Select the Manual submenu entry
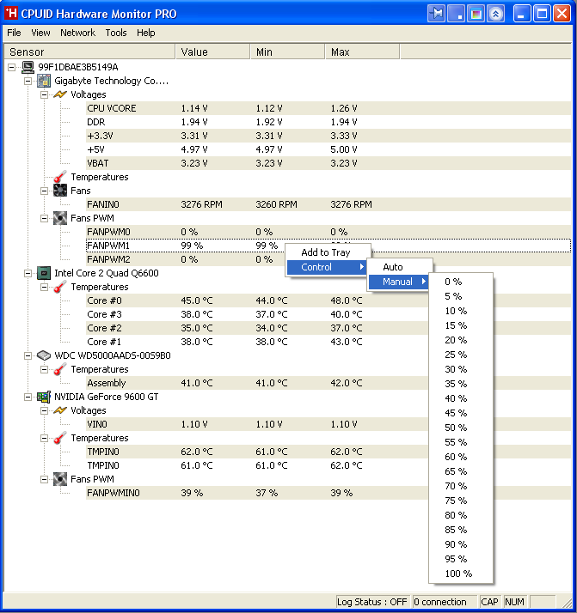Screen dimensions: 577x613 click(400, 282)
